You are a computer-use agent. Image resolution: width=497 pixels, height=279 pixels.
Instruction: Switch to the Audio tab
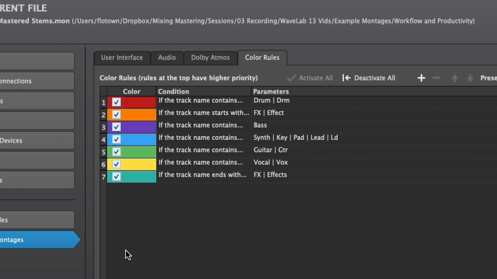coord(167,58)
